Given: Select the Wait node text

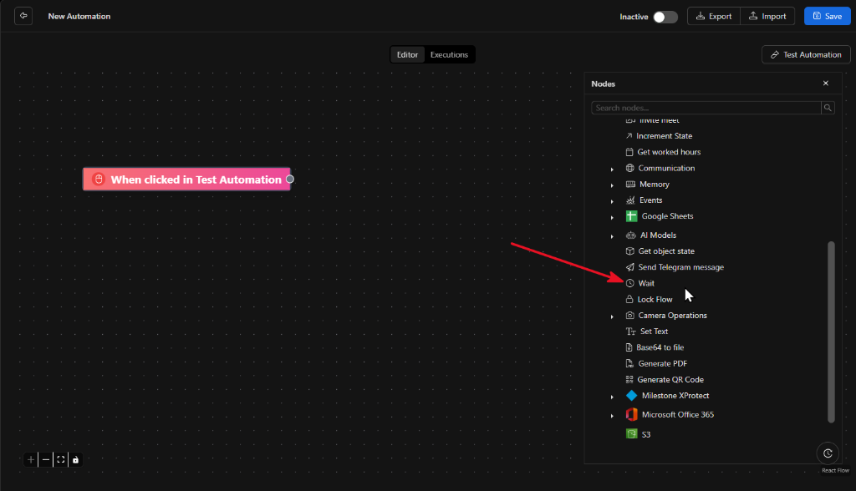Looking at the screenshot, I should pos(646,283).
